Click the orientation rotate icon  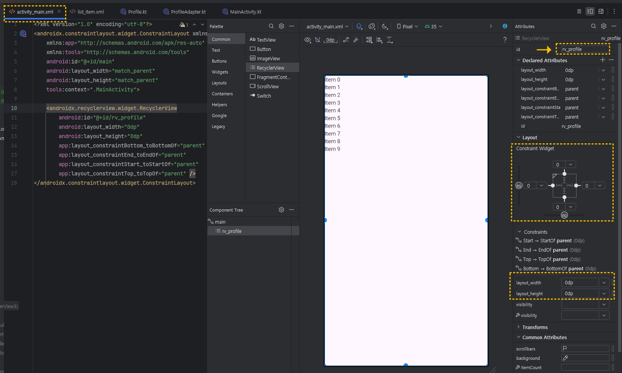tap(372, 26)
